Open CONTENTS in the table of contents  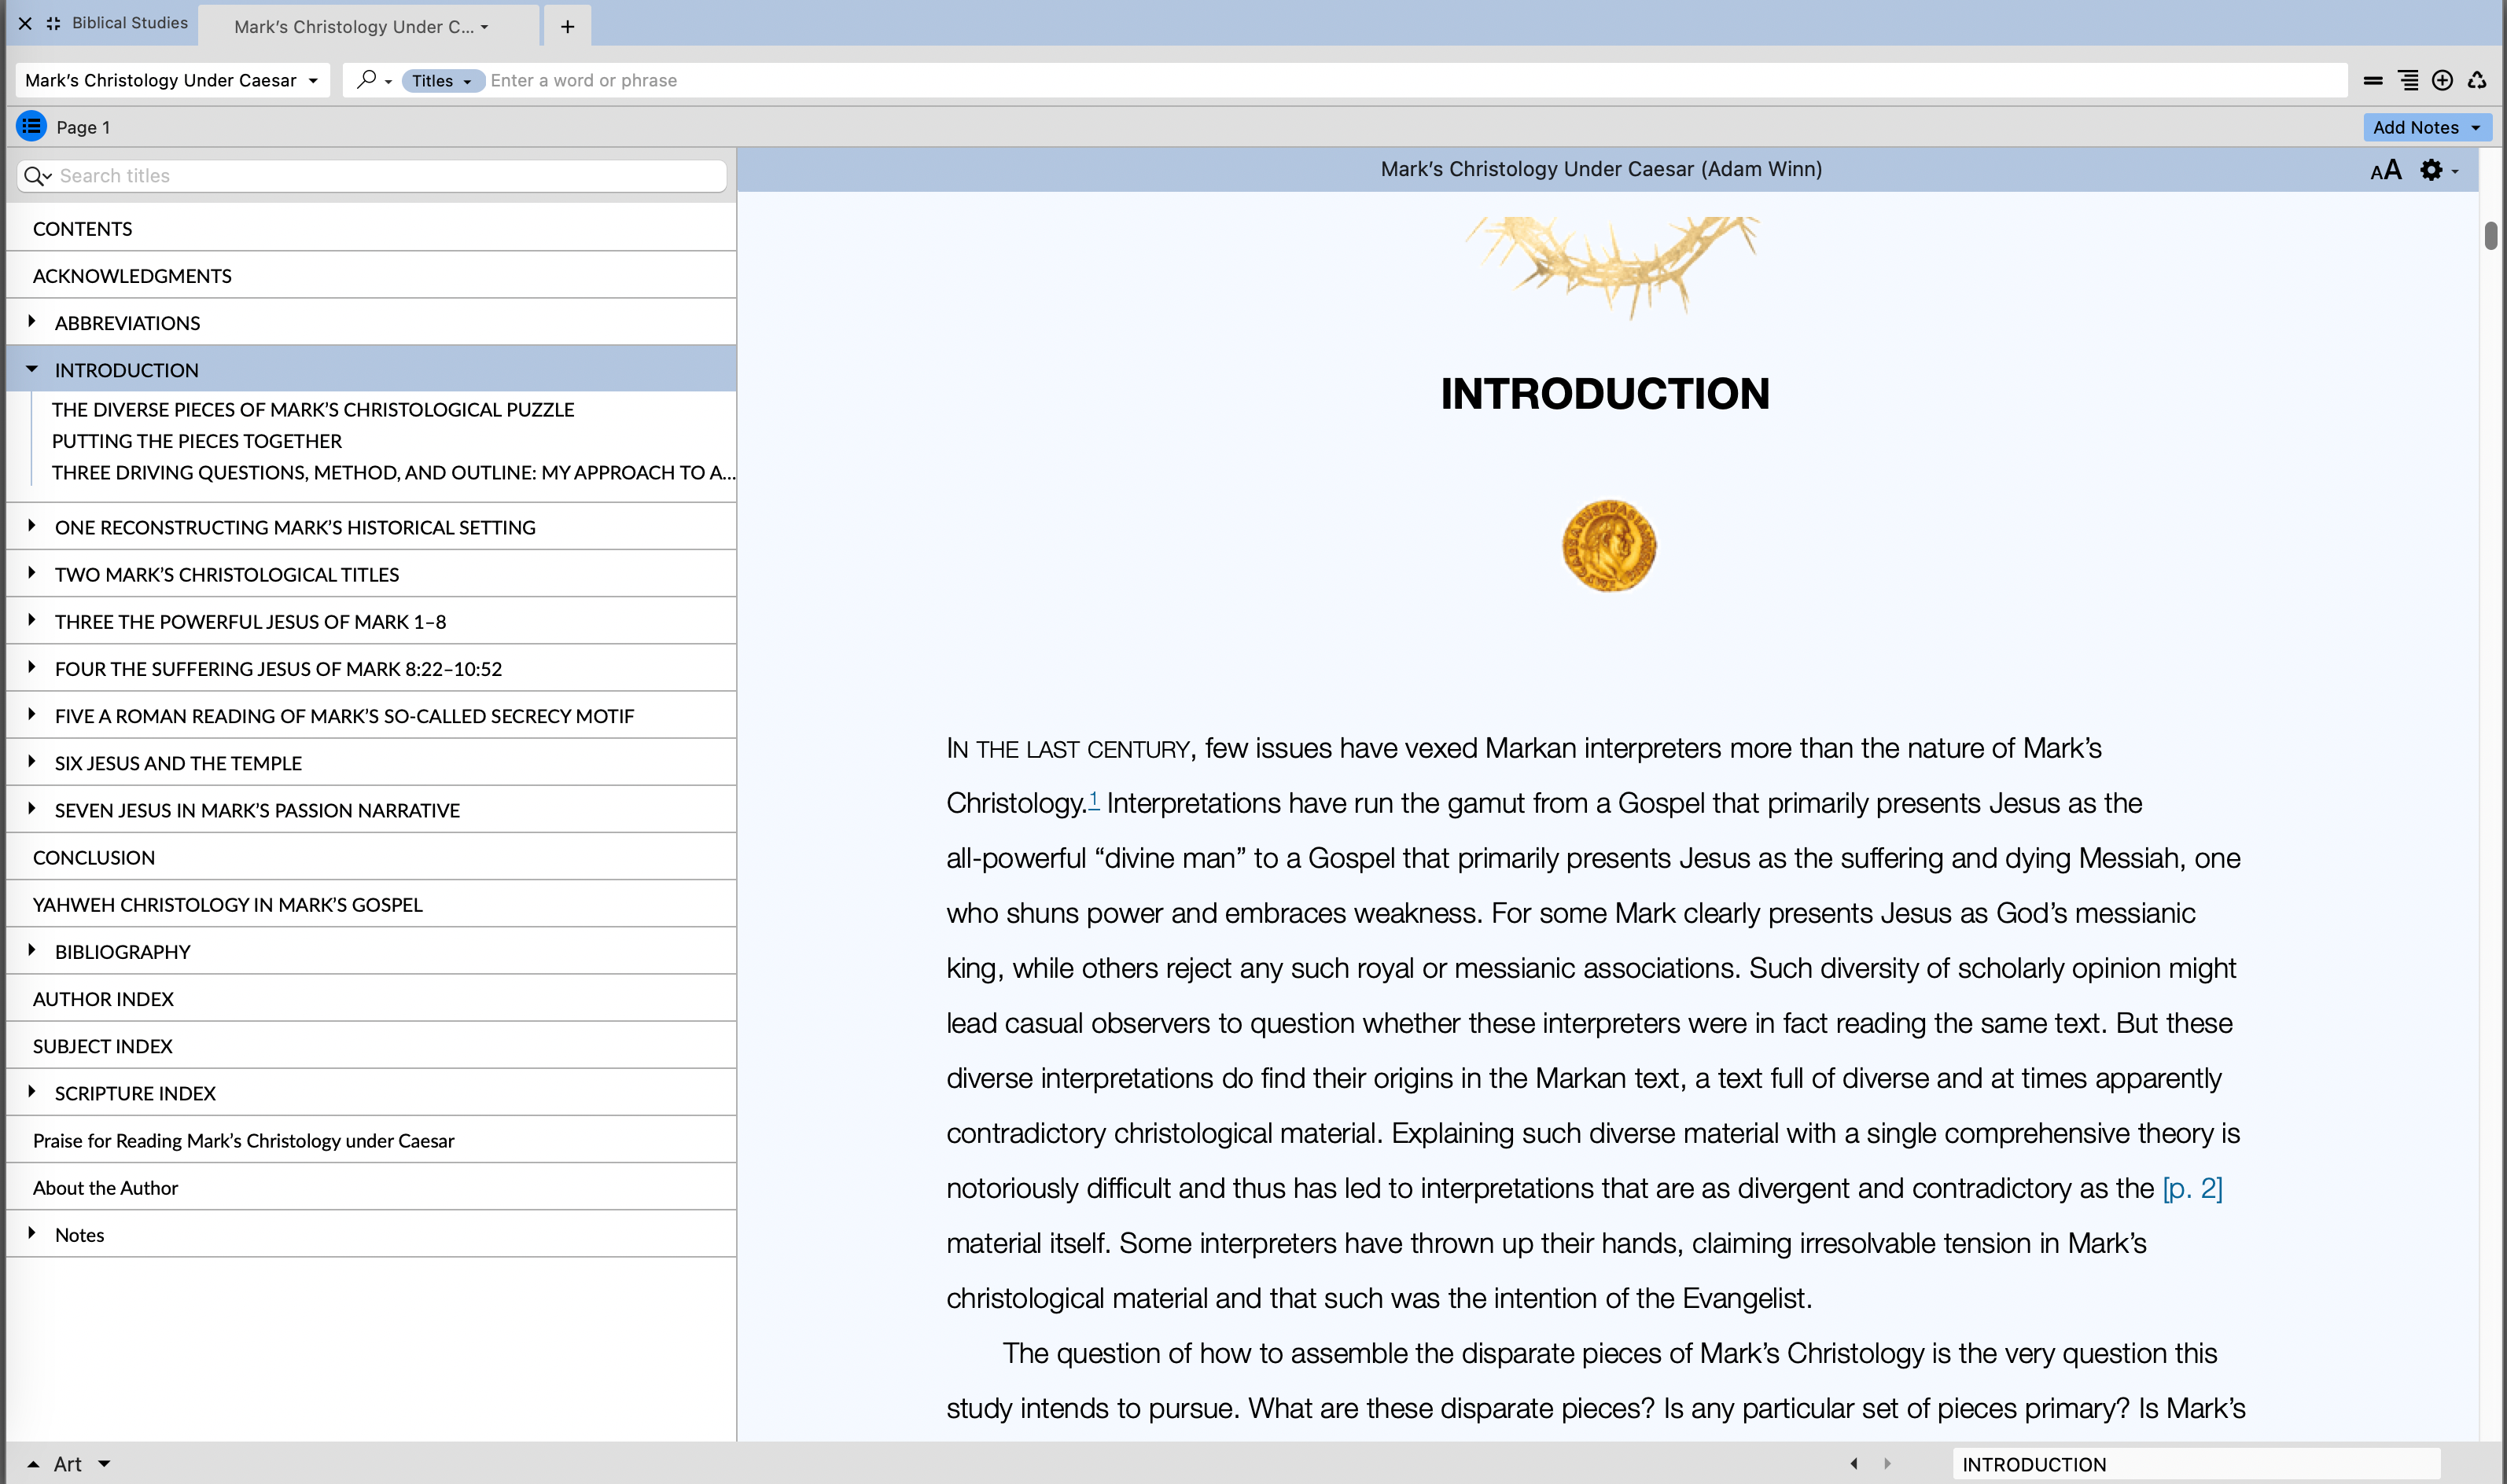tap(371, 228)
